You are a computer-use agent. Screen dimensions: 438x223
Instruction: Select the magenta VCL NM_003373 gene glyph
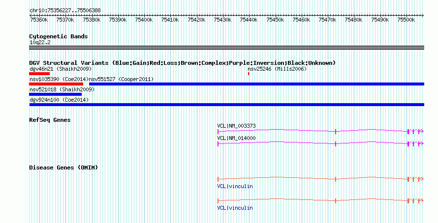[321, 131]
